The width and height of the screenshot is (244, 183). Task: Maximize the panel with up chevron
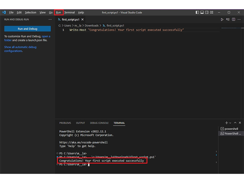click(x=235, y=123)
